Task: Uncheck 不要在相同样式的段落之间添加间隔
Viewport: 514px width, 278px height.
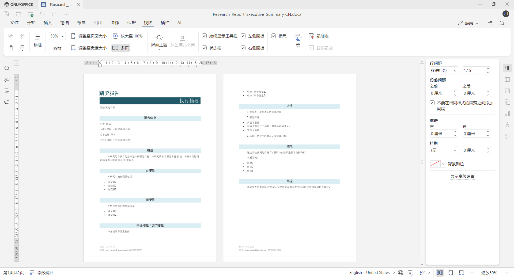Action: pos(432,102)
